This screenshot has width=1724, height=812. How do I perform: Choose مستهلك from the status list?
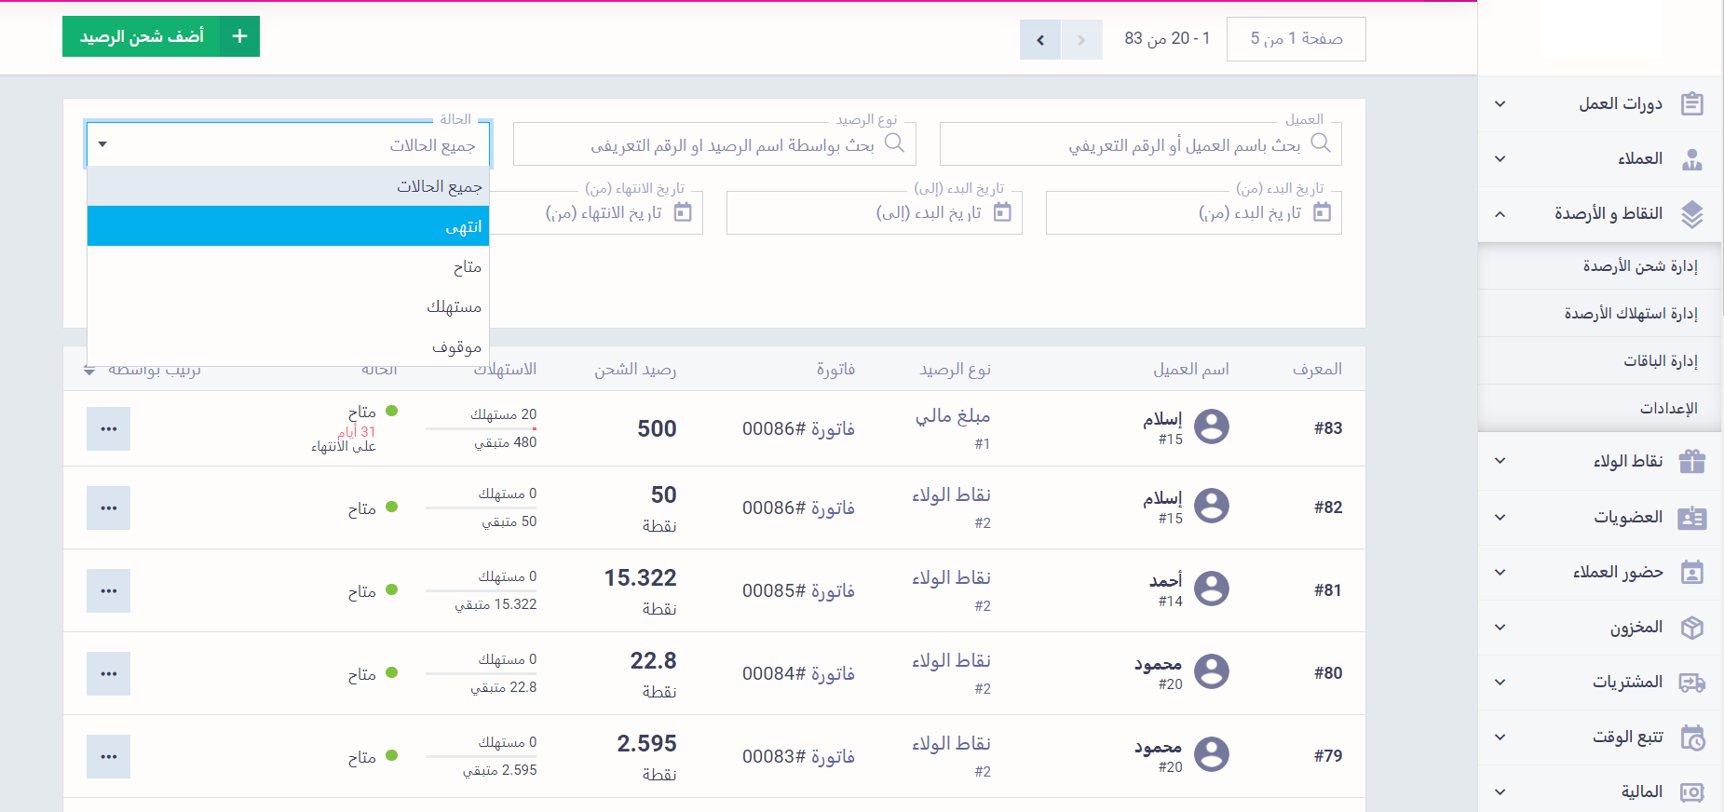[288, 306]
